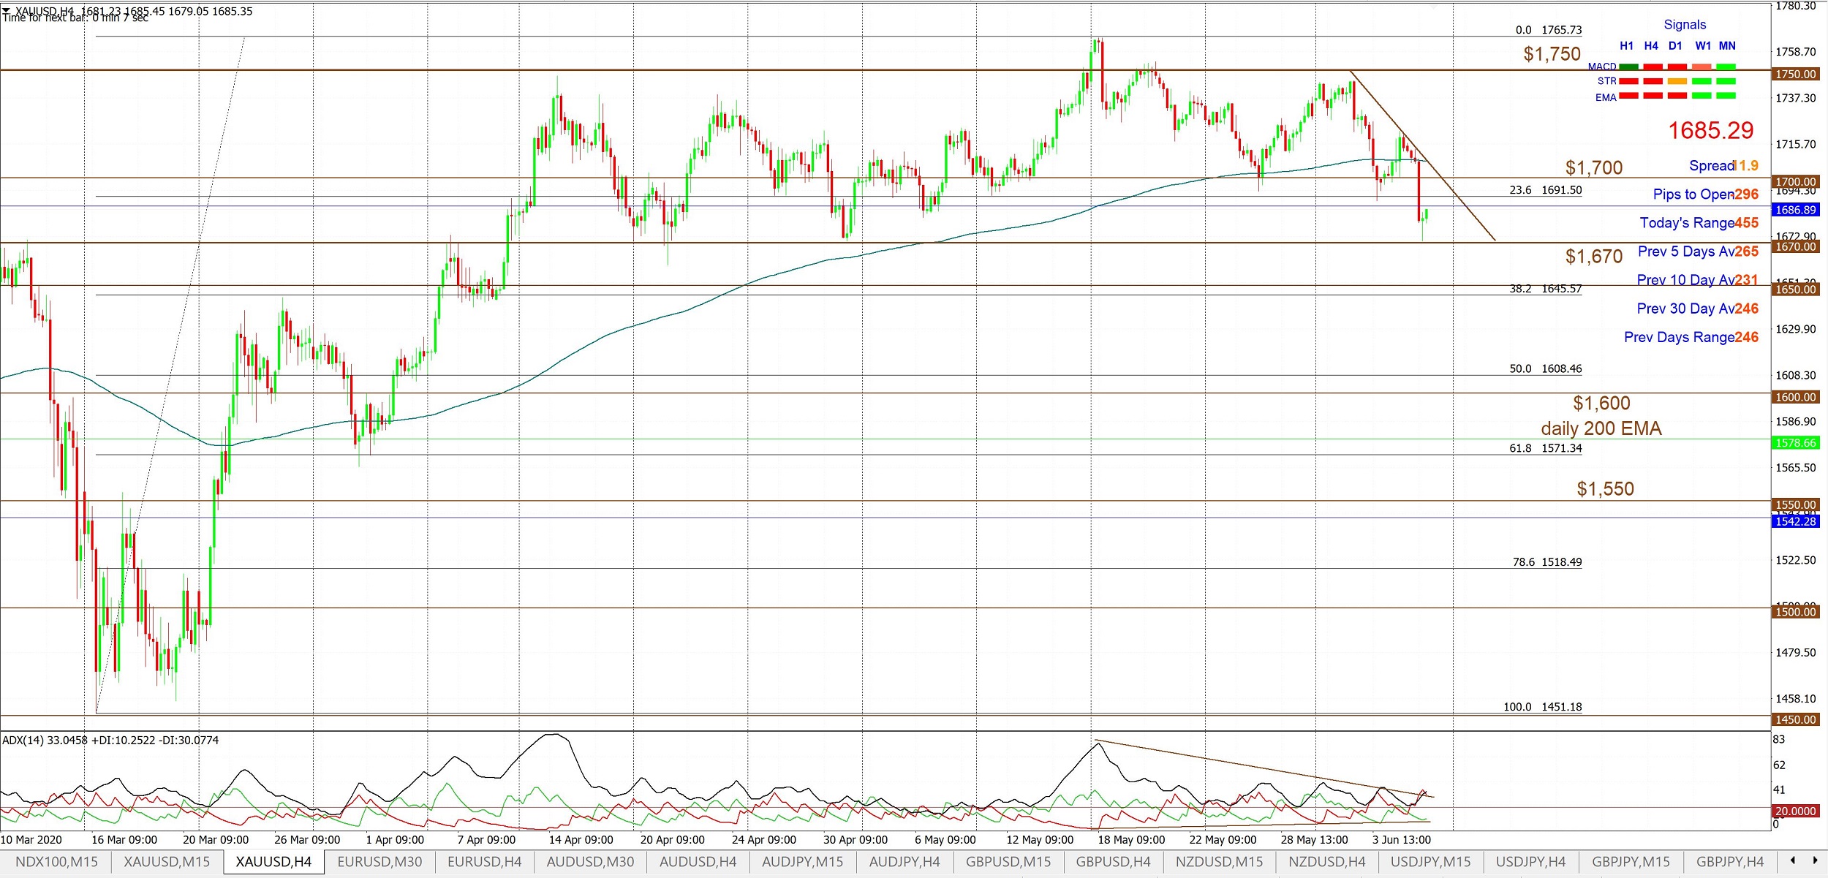Screen dimensions: 1828x878
Task: Click the ADX(14) indicator label
Action: point(110,740)
